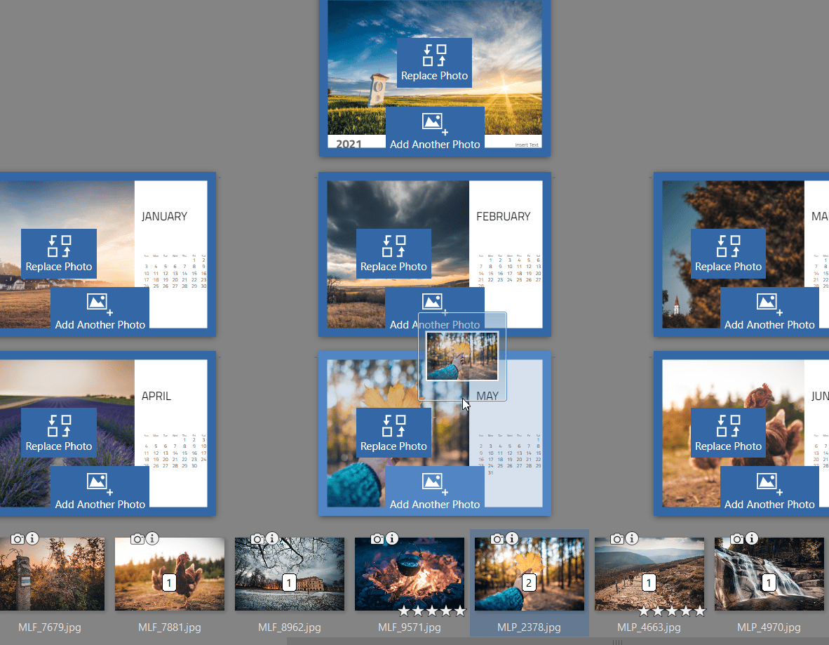Image resolution: width=829 pixels, height=645 pixels.
Task: Click the APRIL month title
Action: tap(156, 396)
